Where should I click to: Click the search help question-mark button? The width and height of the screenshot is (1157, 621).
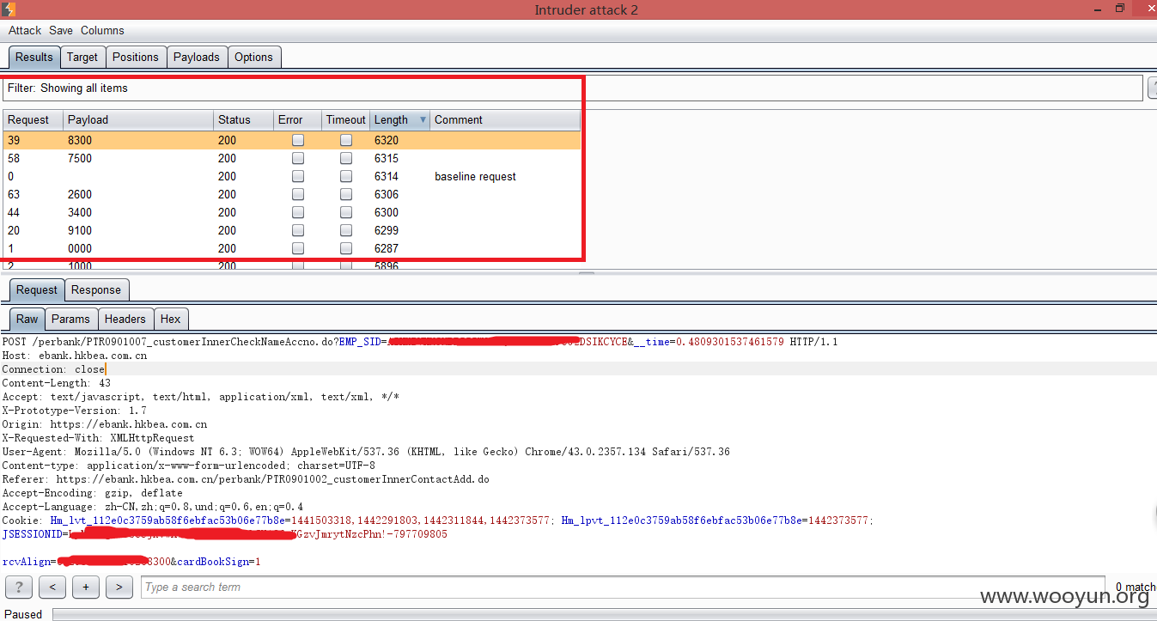(x=18, y=588)
